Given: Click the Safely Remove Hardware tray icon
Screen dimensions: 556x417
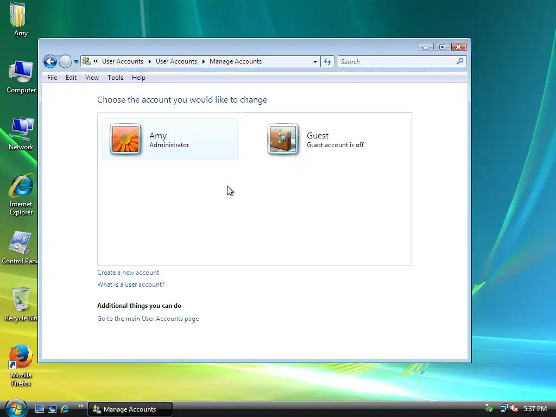Looking at the screenshot, I should [489, 408].
